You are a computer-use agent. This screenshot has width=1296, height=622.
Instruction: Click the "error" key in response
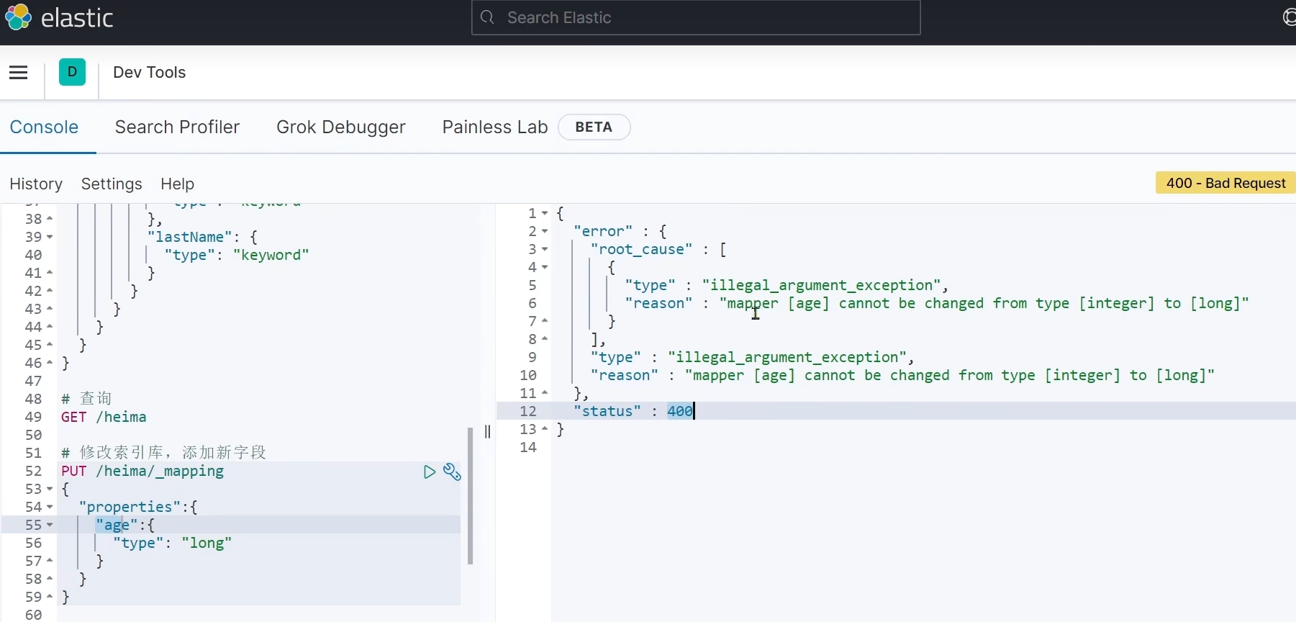point(603,231)
